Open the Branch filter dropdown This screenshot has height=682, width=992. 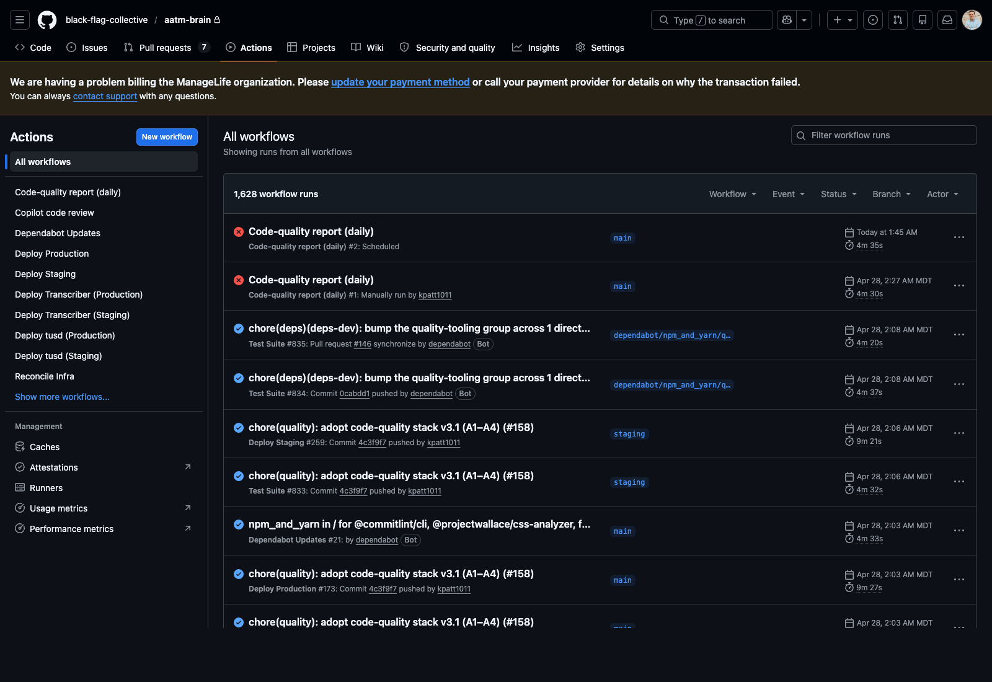pos(891,194)
